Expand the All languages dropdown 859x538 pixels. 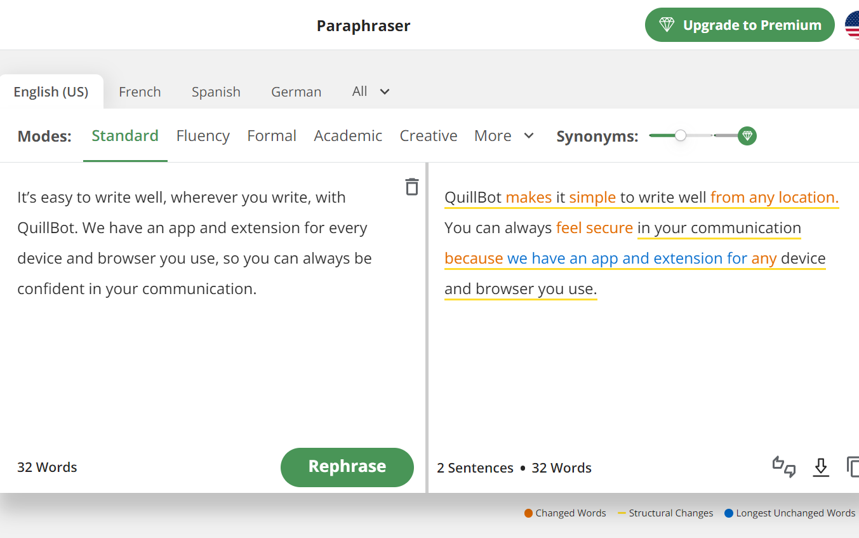(371, 91)
